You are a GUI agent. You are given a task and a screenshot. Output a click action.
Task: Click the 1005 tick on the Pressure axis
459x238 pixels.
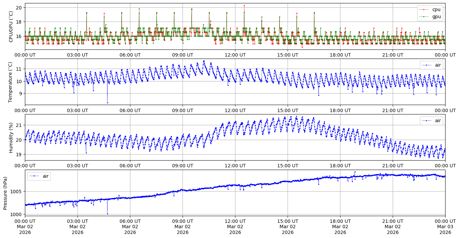tap(17, 192)
